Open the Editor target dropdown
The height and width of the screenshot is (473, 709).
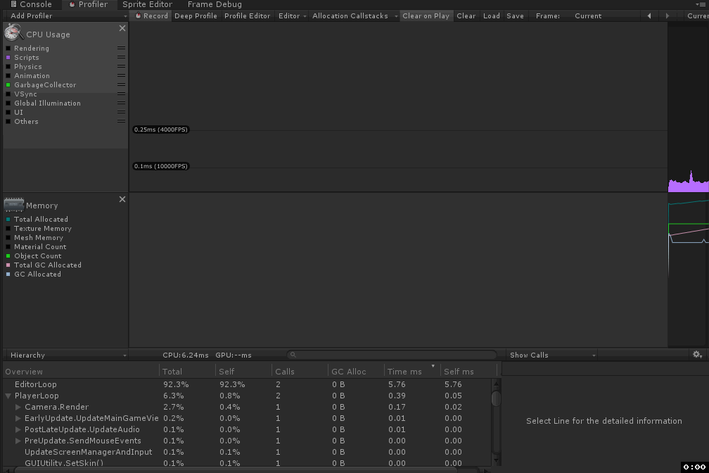(x=292, y=16)
